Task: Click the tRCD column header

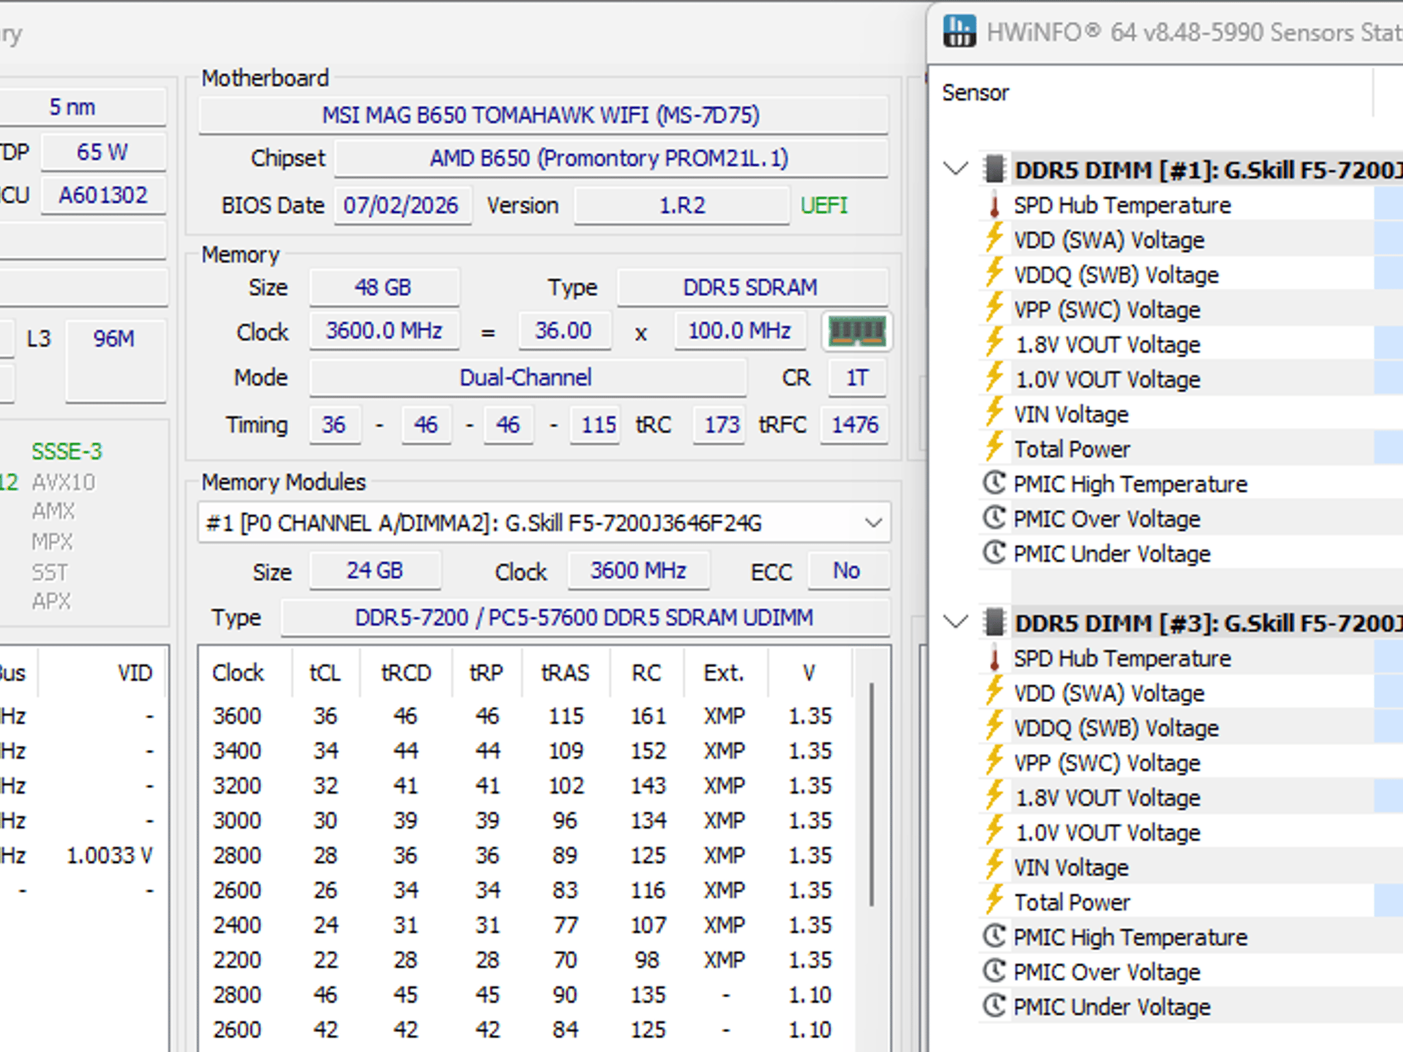Action: (406, 673)
